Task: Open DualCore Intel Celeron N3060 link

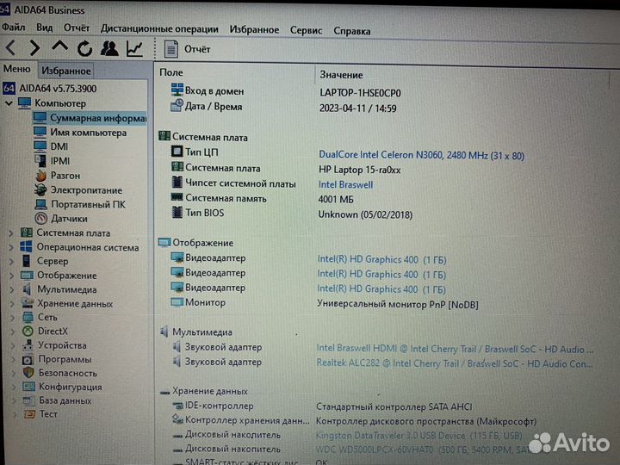Action: pos(421,155)
